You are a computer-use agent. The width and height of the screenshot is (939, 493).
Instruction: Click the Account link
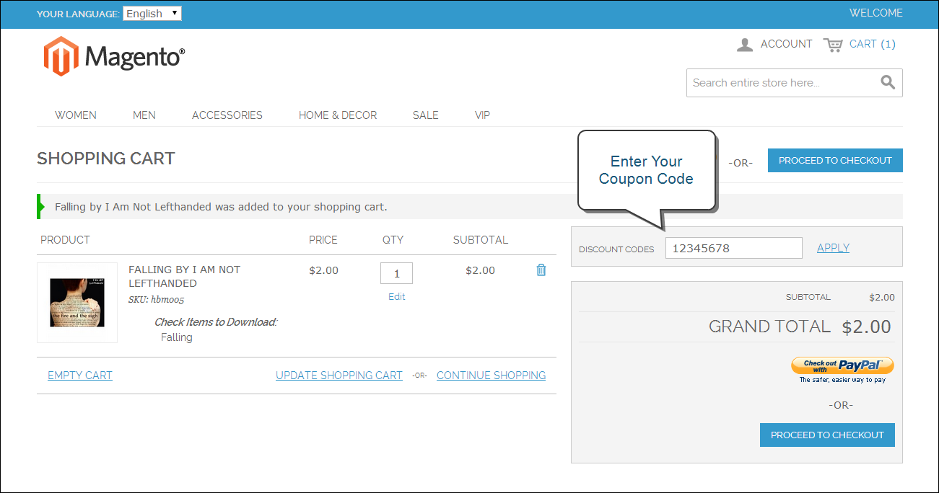[787, 44]
